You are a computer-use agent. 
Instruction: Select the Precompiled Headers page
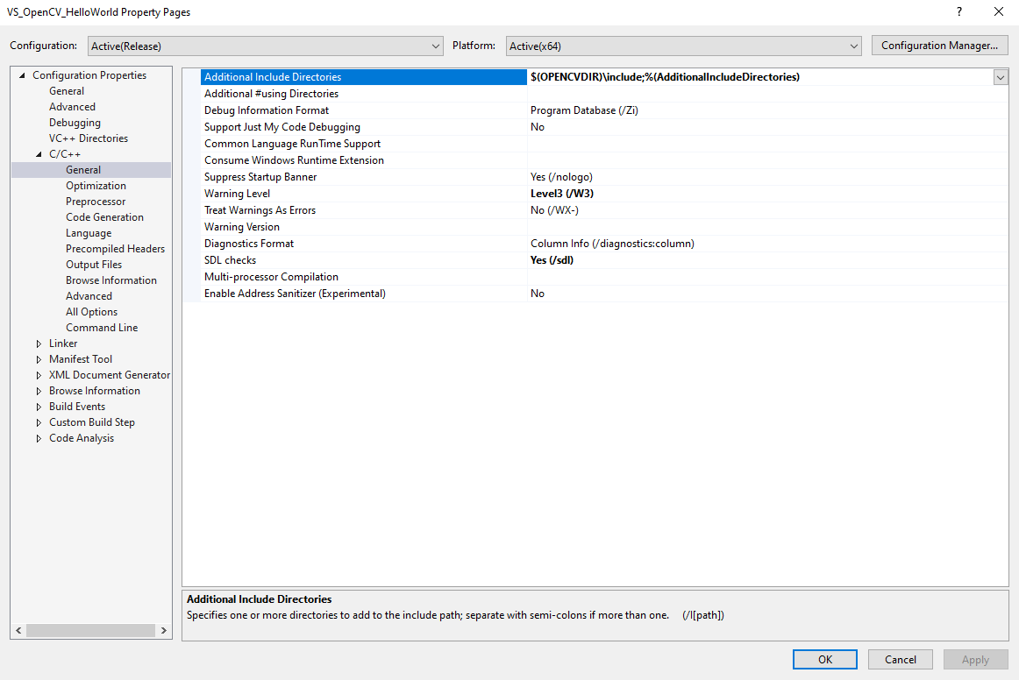[x=115, y=249]
